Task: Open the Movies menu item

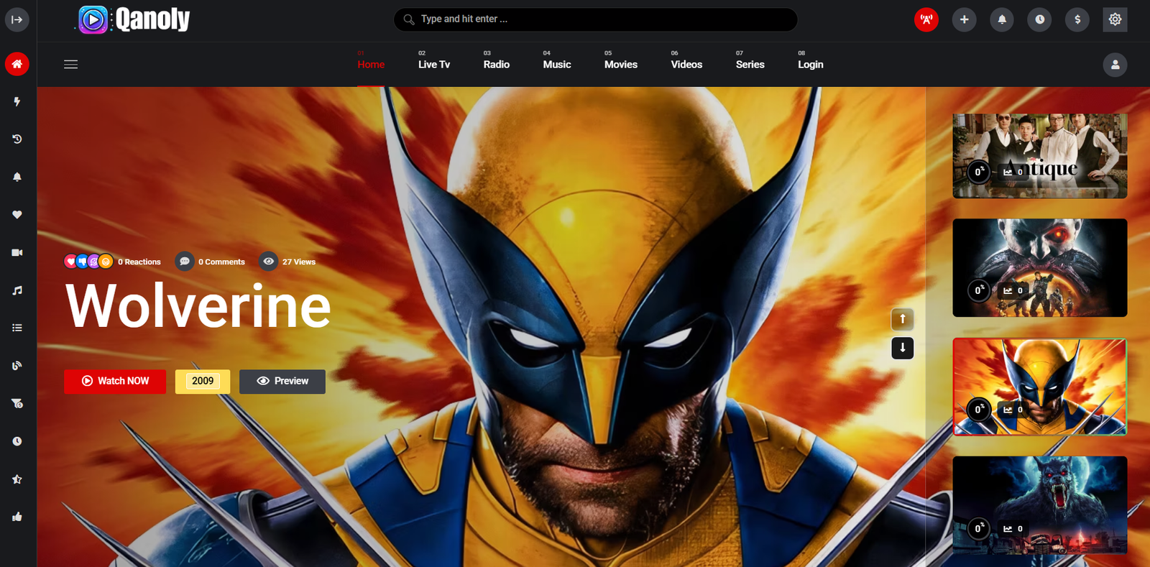Action: point(620,64)
